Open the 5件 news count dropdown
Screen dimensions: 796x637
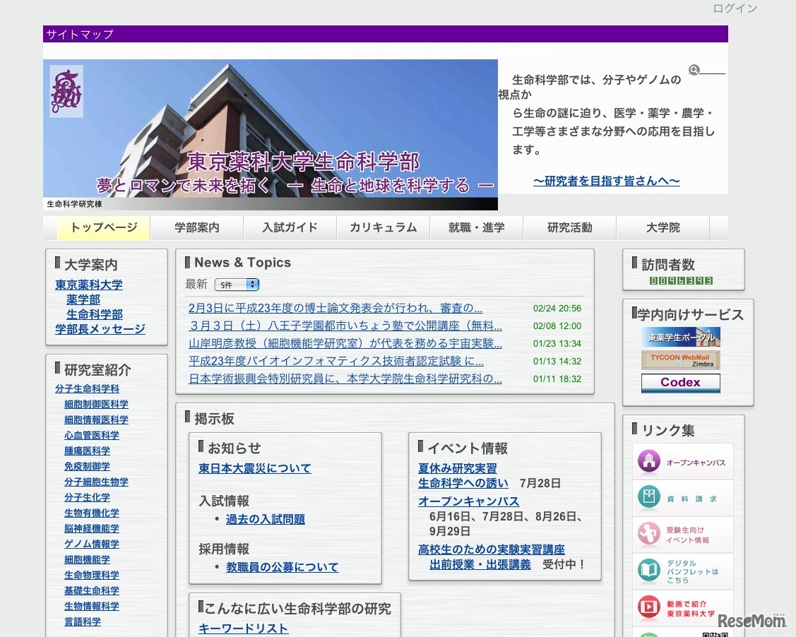click(237, 284)
